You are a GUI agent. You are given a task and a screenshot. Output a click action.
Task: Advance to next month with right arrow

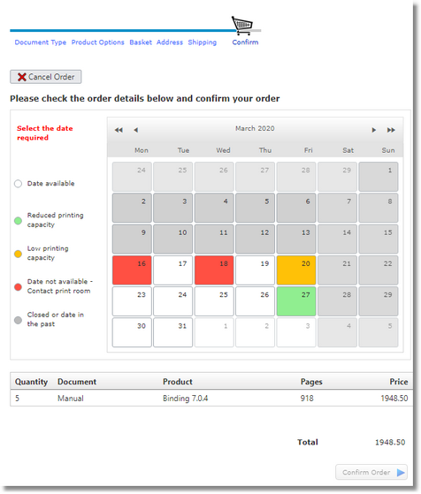(374, 130)
